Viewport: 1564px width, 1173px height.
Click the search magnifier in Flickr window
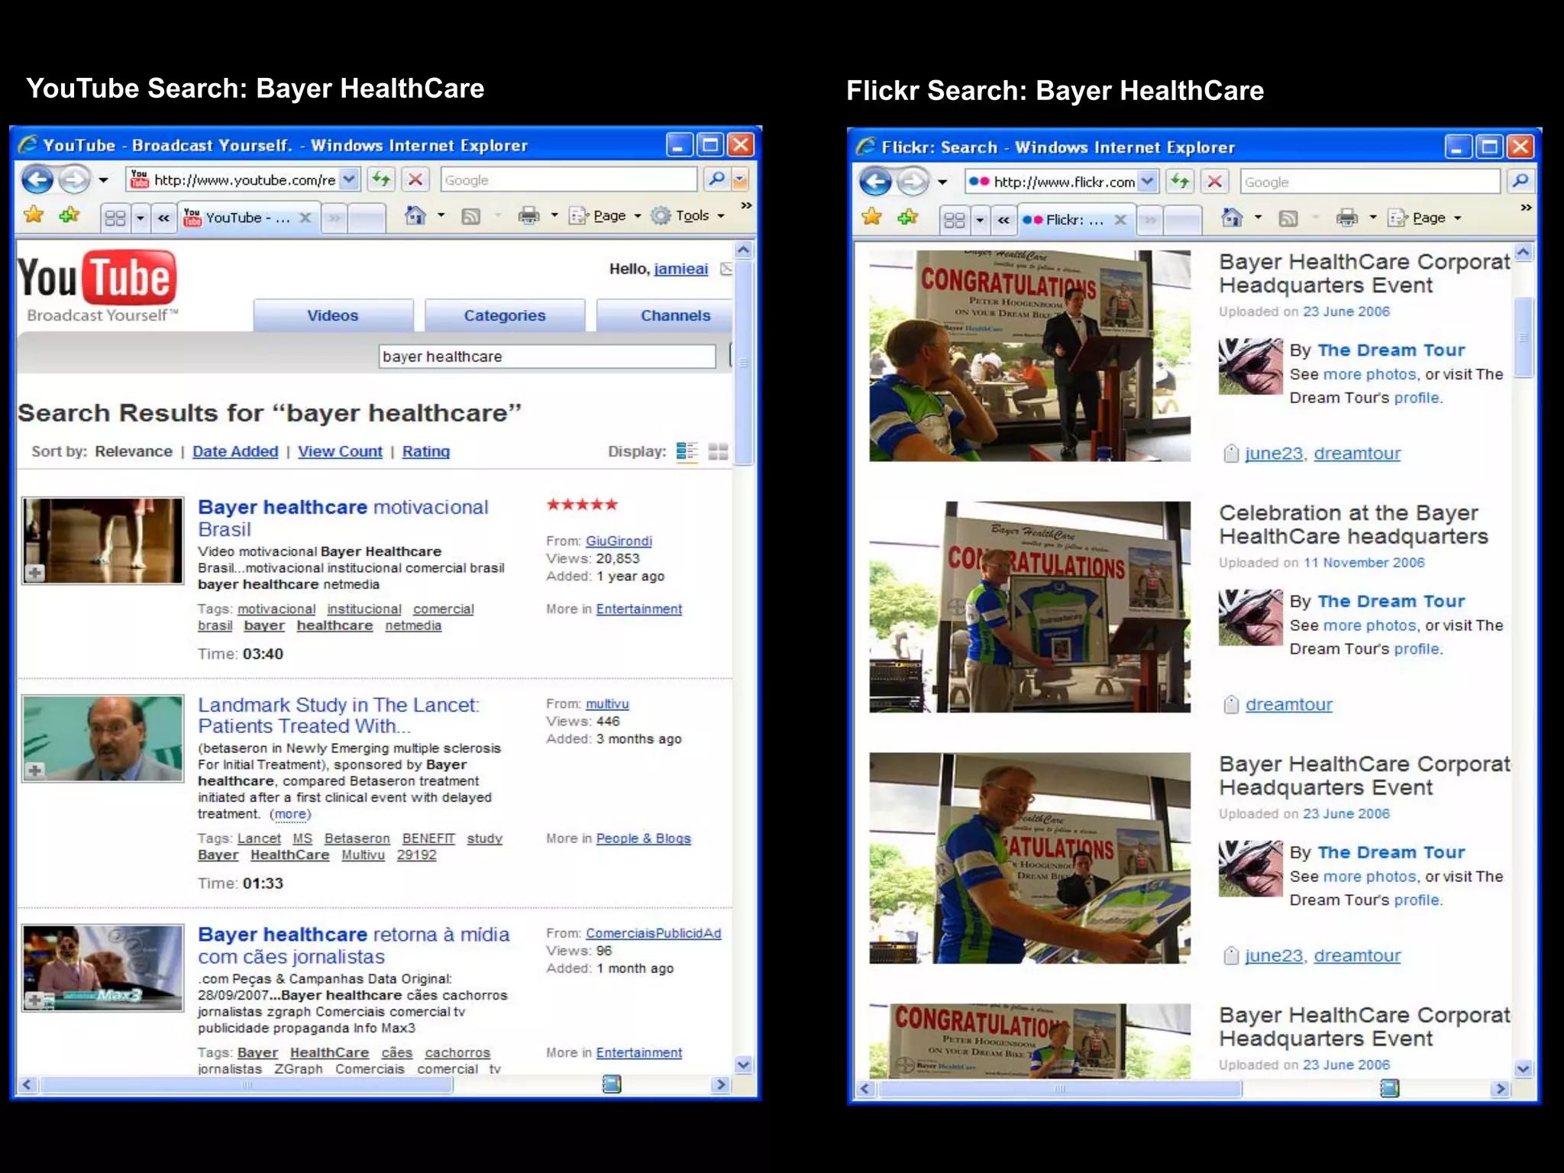pyautogui.click(x=1520, y=181)
